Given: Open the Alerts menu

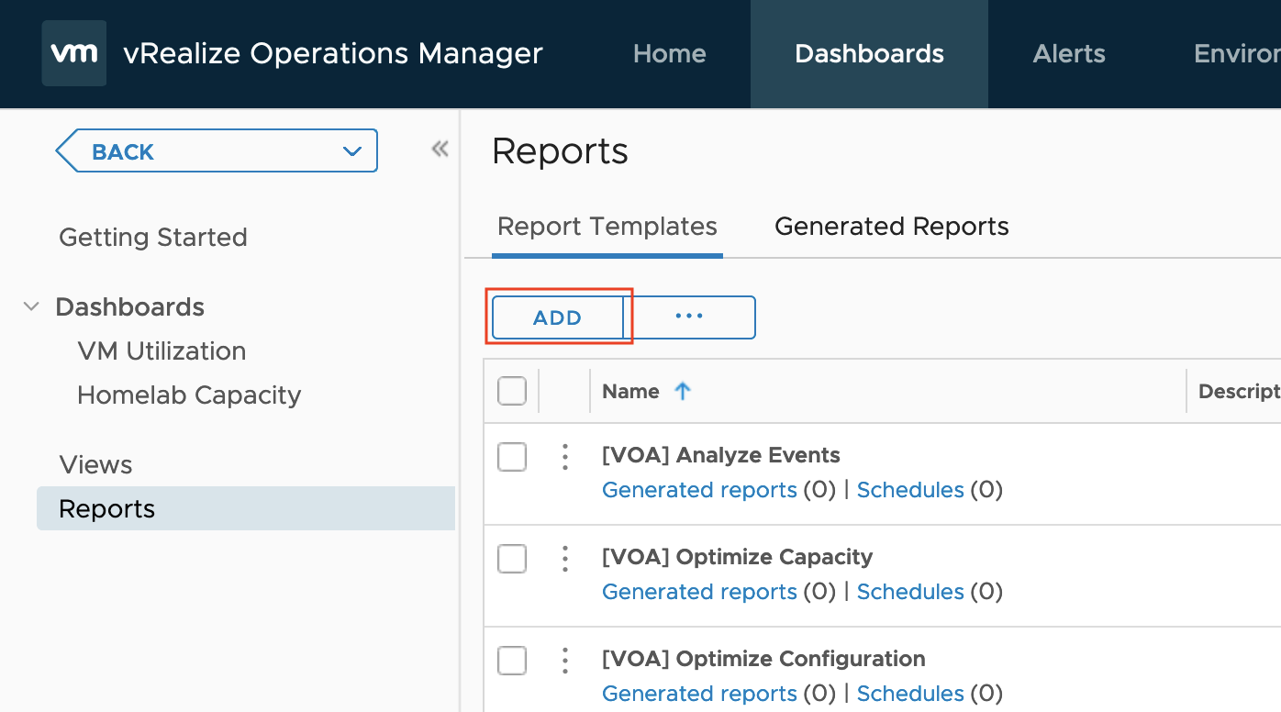Looking at the screenshot, I should coord(1069,53).
